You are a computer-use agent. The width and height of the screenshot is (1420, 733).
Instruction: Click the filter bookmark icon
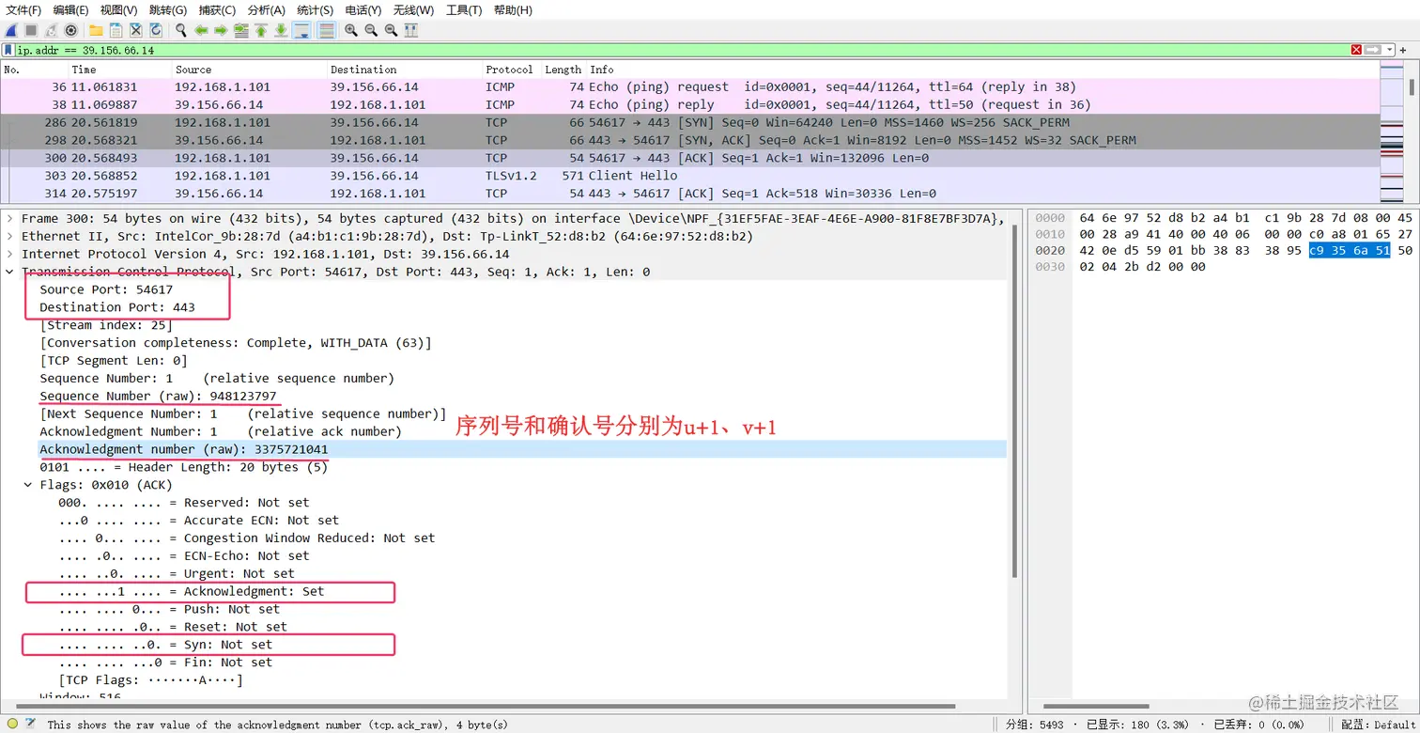(8, 50)
